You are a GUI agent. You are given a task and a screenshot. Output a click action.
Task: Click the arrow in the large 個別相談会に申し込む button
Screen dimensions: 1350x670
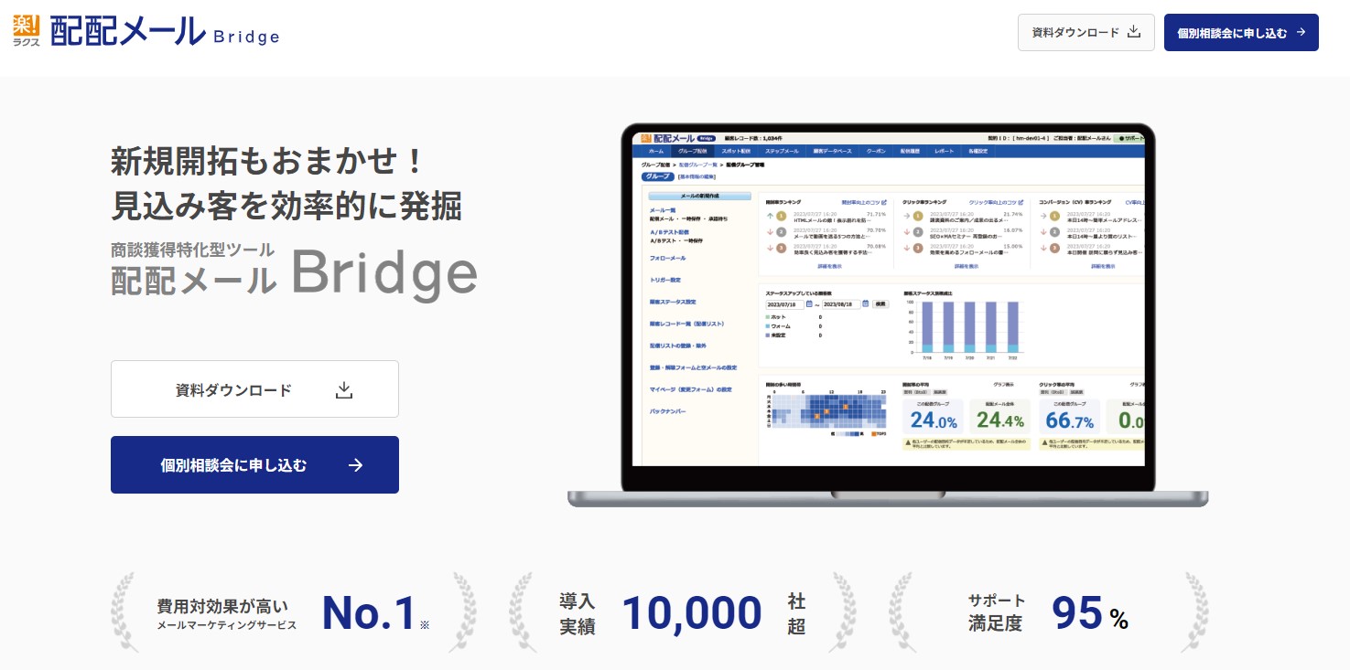(356, 465)
